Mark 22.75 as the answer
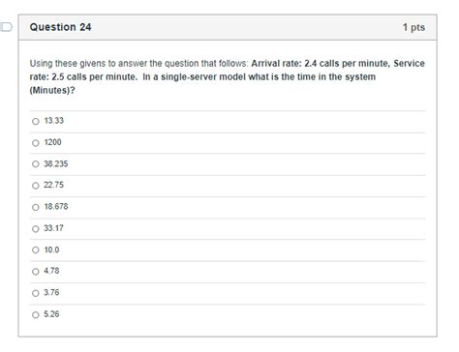The width and height of the screenshot is (459, 352). [x=36, y=186]
